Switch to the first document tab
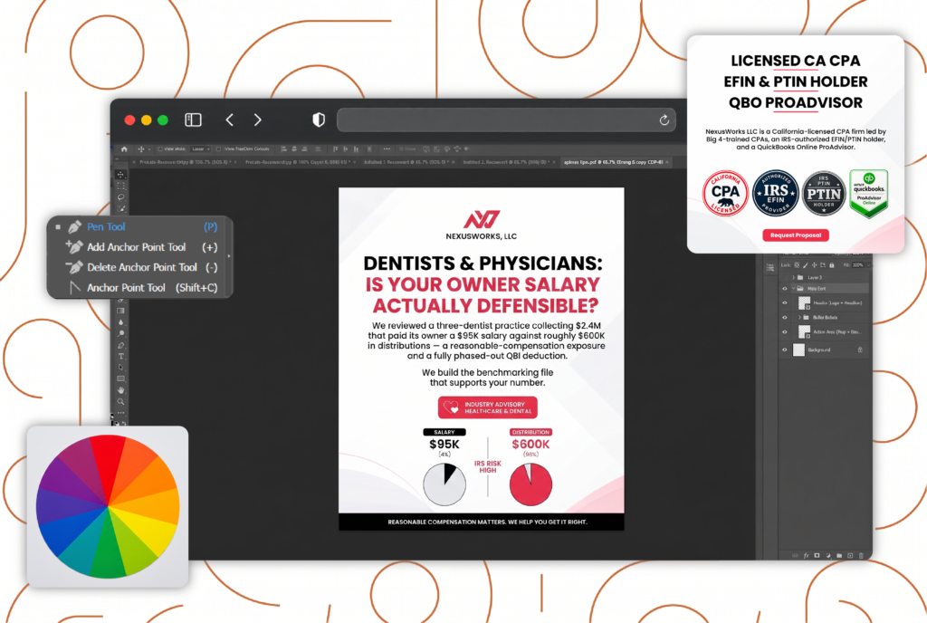The width and height of the screenshot is (927, 623). pyautogui.click(x=185, y=162)
